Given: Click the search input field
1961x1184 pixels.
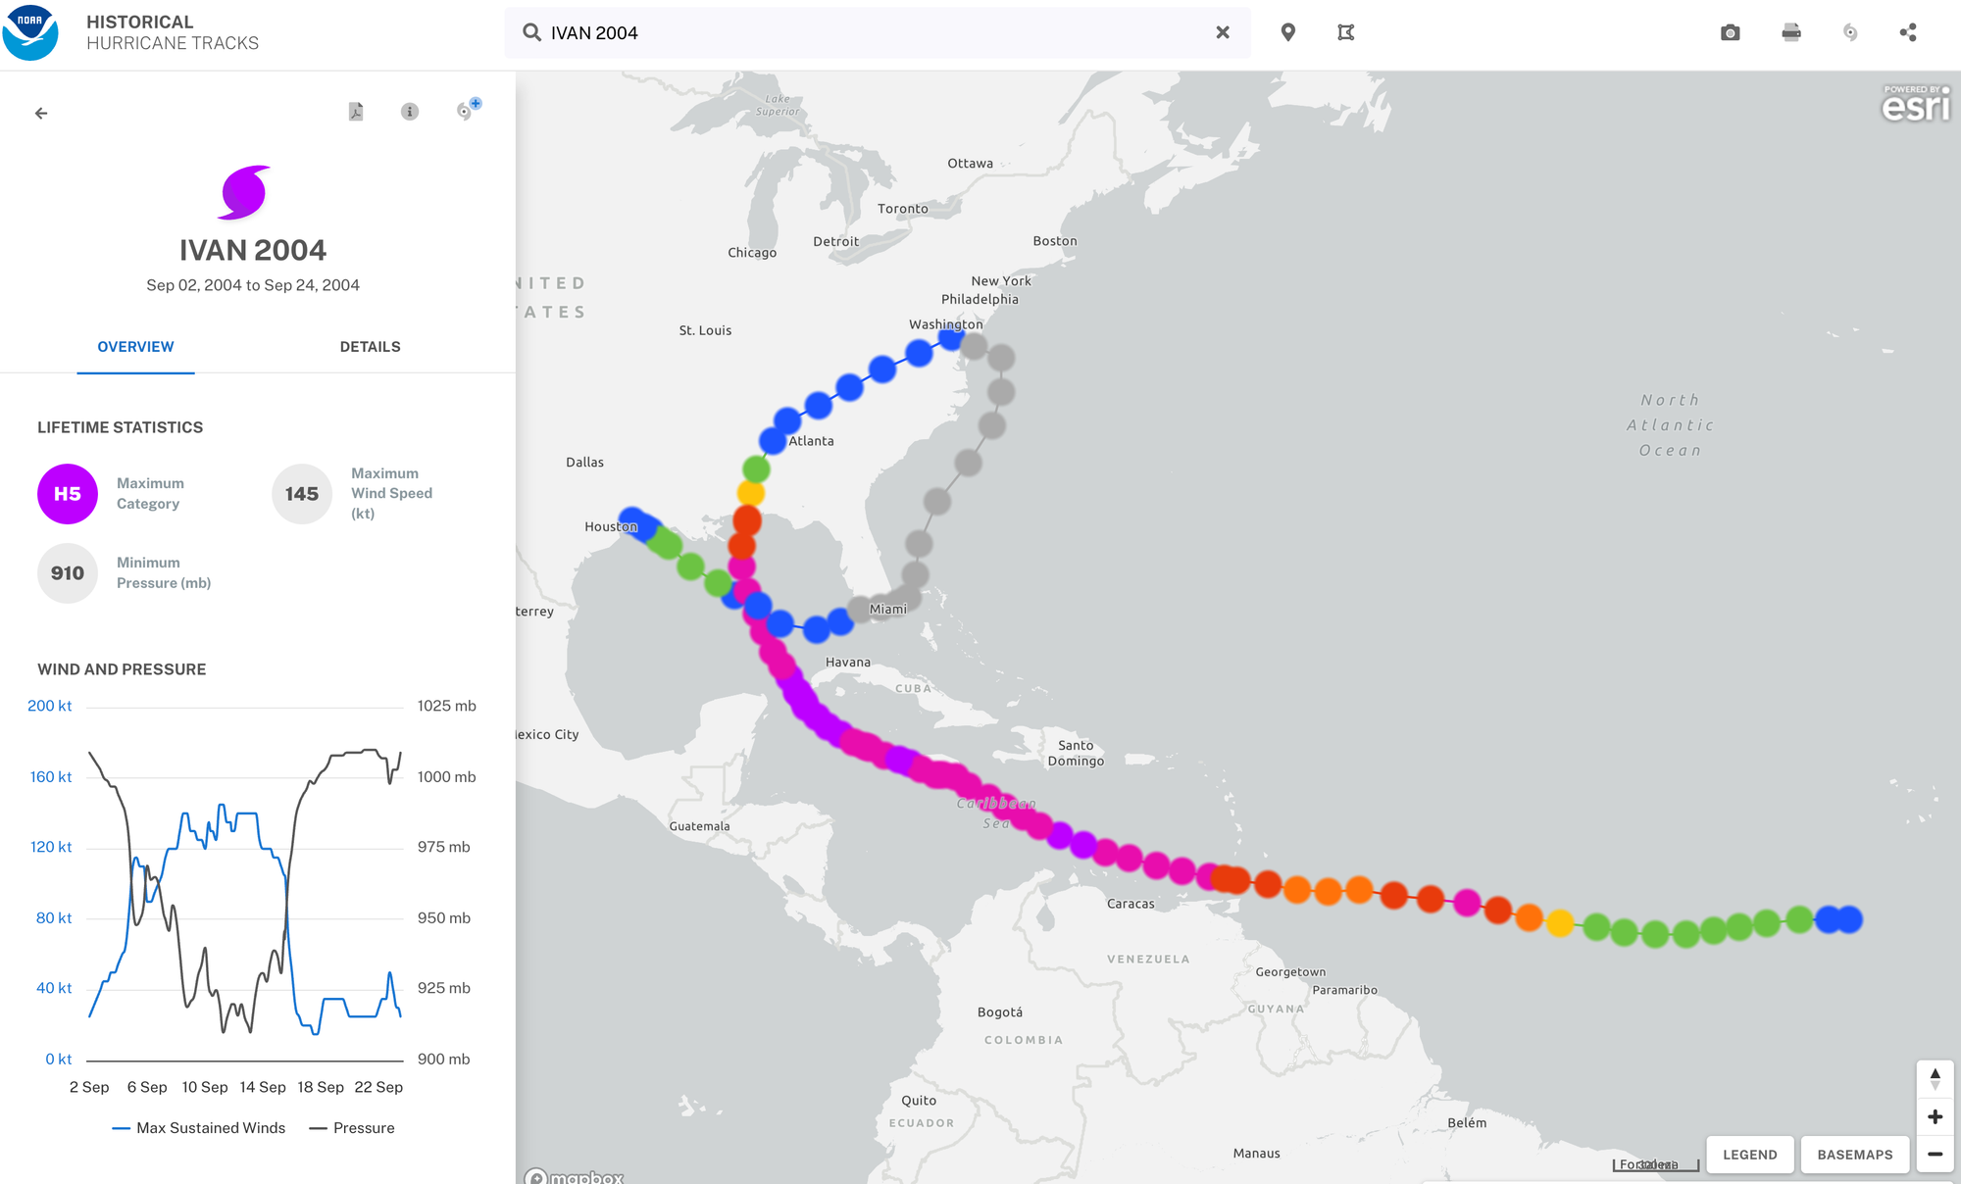Looking at the screenshot, I should pyautogui.click(x=878, y=32).
